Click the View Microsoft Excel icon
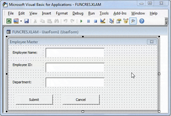 click(9, 21)
